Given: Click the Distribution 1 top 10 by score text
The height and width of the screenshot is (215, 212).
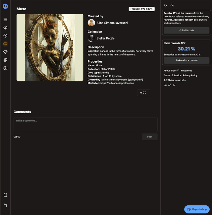Looking at the screenshot, I should pos(105,76).
